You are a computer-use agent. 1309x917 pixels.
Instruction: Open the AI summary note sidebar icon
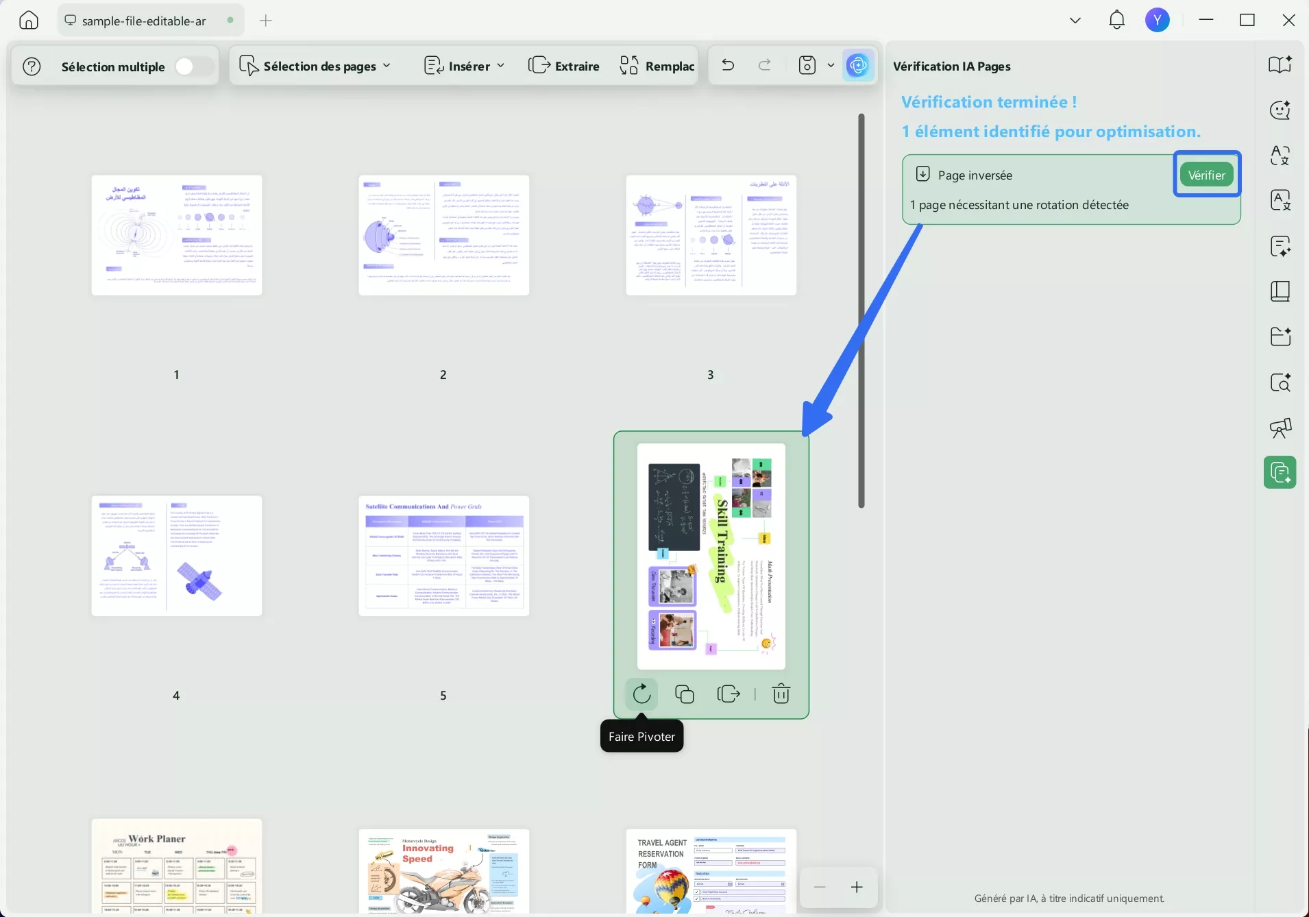click(x=1280, y=246)
